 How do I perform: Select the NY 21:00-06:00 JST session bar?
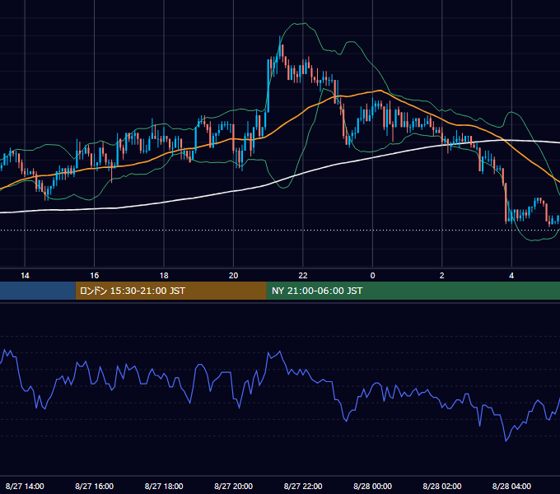[x=413, y=291]
